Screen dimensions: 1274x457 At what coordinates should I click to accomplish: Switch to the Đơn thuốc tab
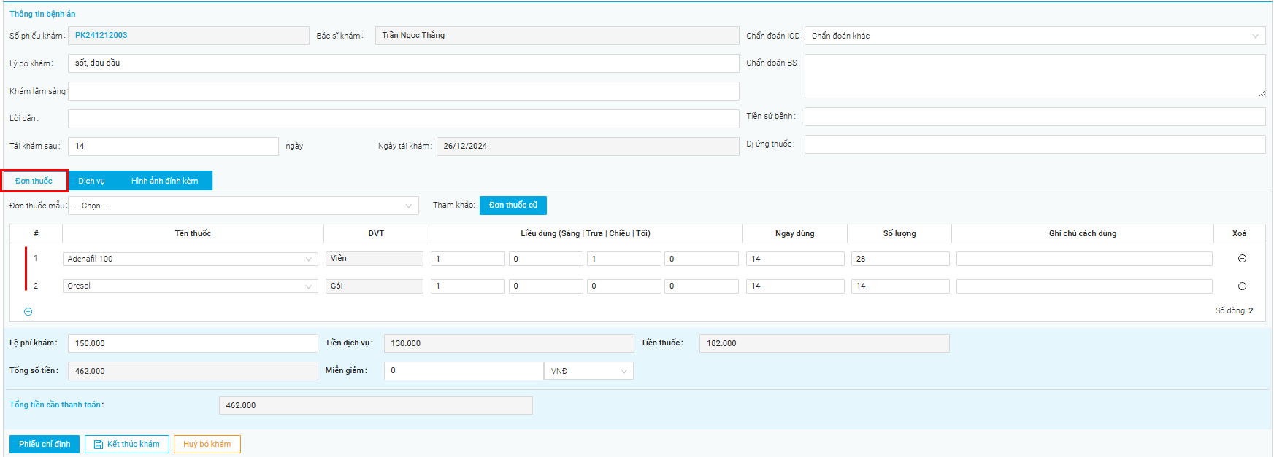tap(34, 181)
